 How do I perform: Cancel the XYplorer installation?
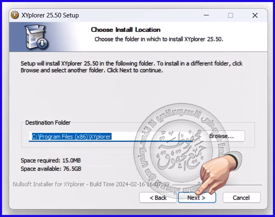point(241,197)
